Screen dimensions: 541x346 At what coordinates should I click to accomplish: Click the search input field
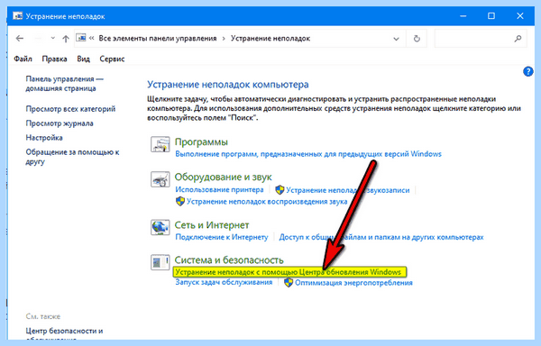click(x=481, y=39)
